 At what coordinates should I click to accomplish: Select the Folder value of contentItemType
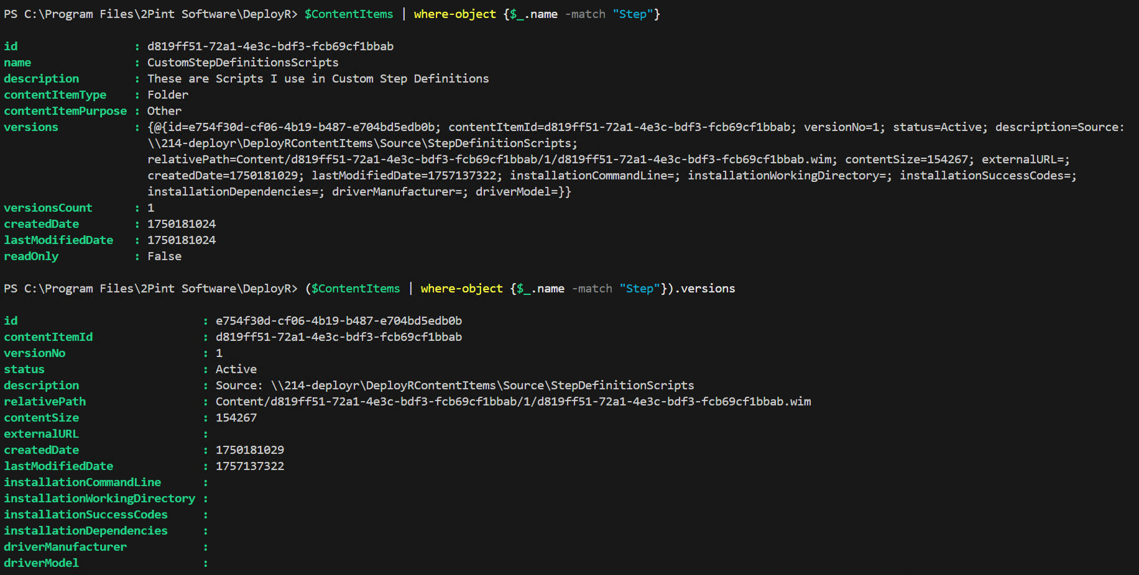(x=167, y=95)
